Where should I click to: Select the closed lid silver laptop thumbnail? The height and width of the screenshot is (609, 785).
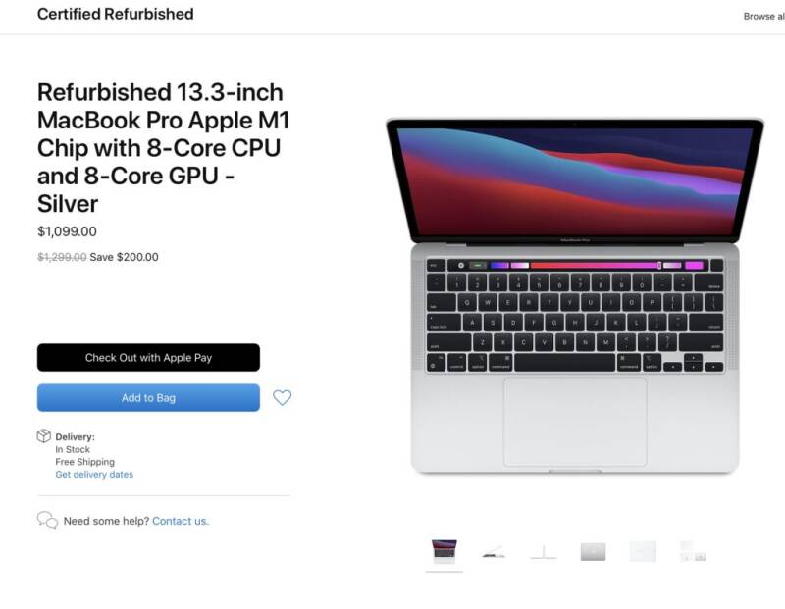click(593, 552)
